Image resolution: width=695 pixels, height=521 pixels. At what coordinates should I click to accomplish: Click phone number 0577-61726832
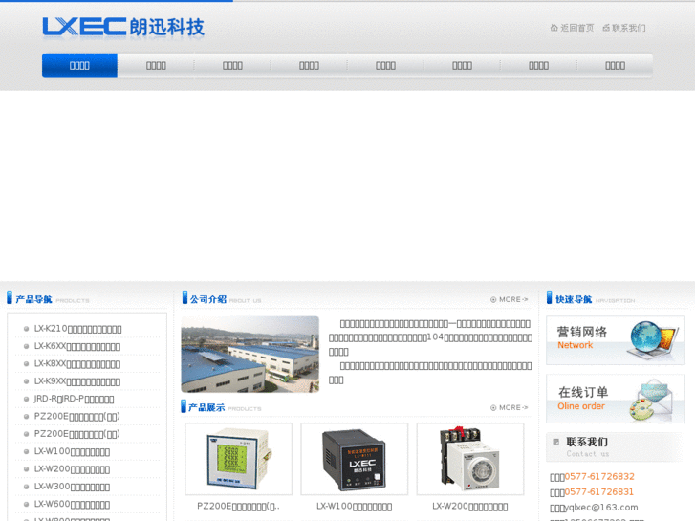tap(599, 477)
